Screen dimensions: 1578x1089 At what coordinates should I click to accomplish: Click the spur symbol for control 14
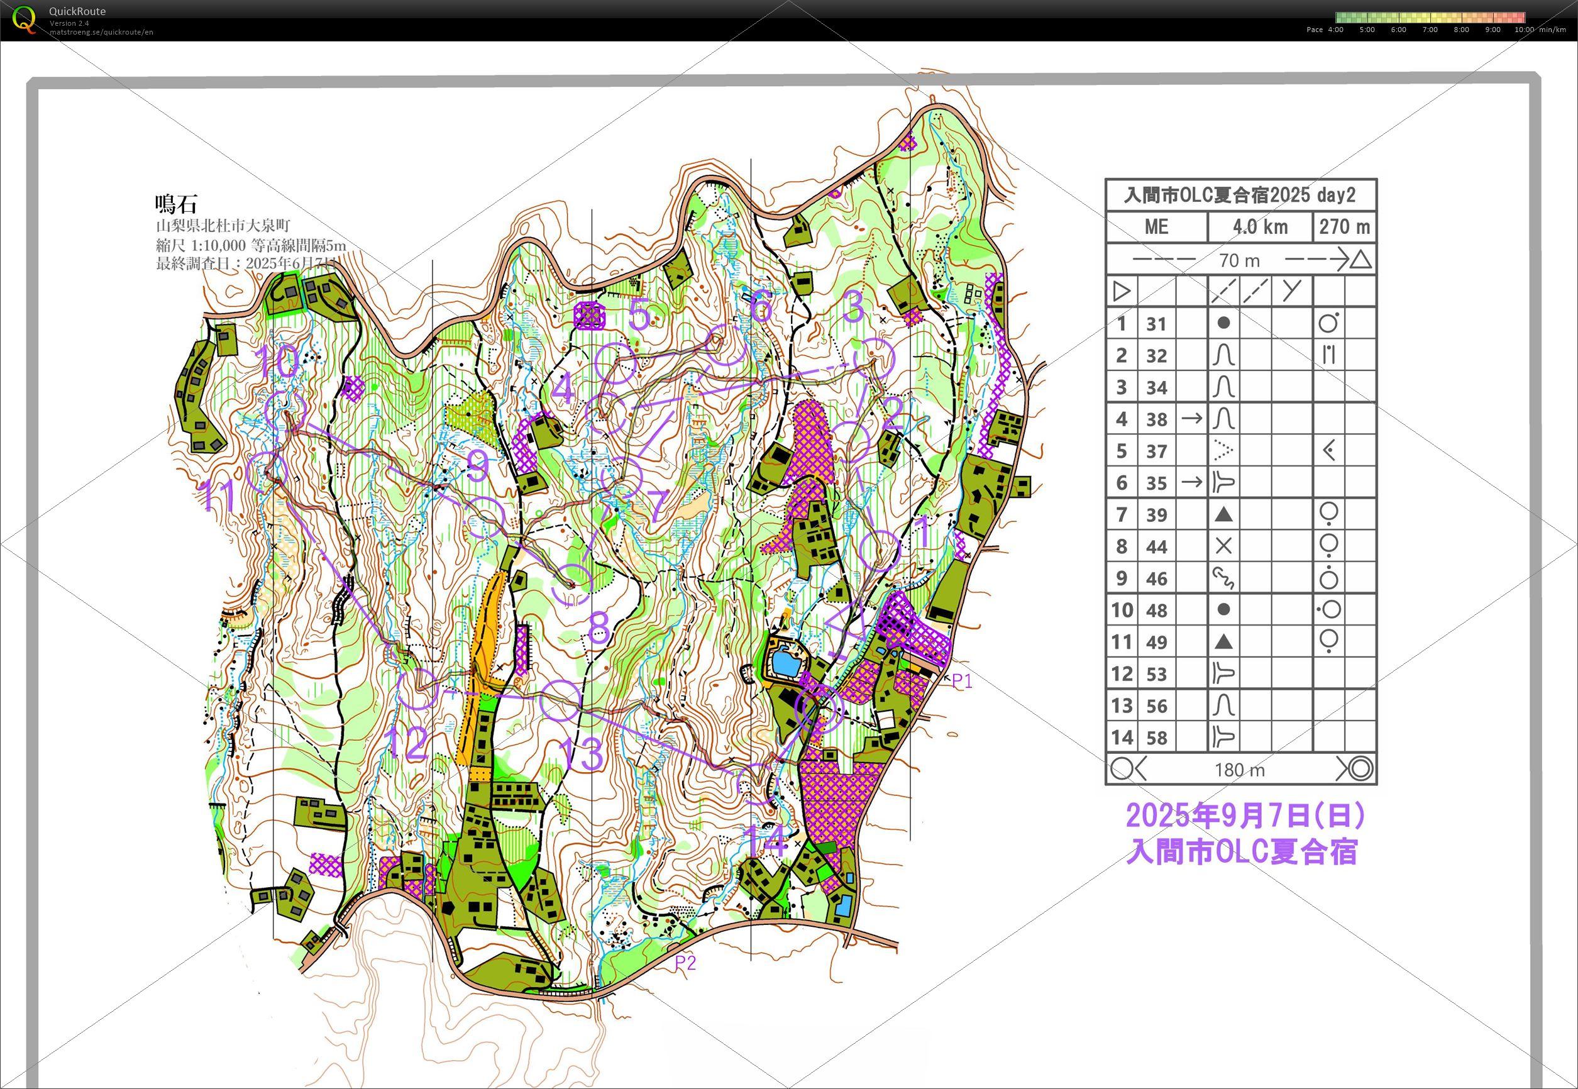(x=1223, y=737)
